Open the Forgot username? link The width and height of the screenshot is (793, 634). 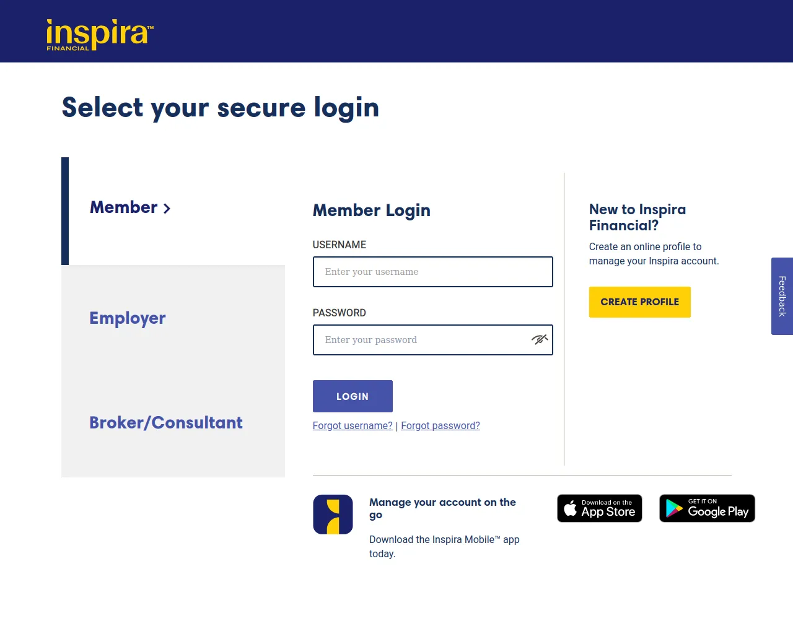pos(353,426)
